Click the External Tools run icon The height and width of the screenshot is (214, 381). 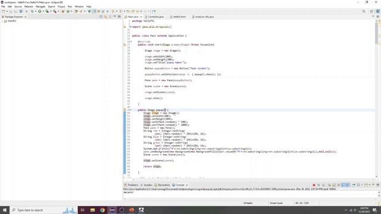click(x=55, y=11)
